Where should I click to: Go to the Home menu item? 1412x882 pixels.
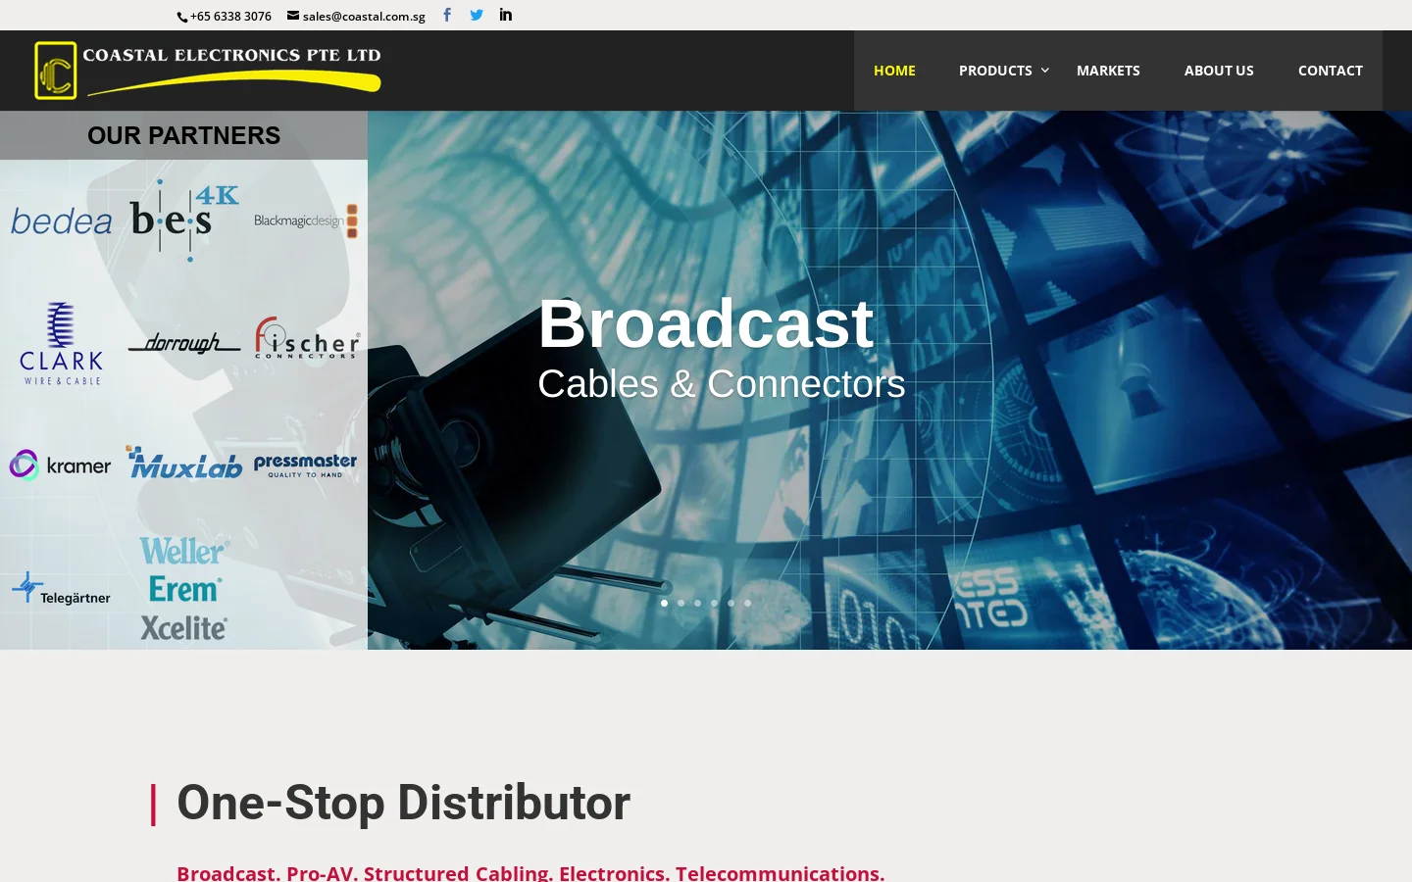(894, 71)
